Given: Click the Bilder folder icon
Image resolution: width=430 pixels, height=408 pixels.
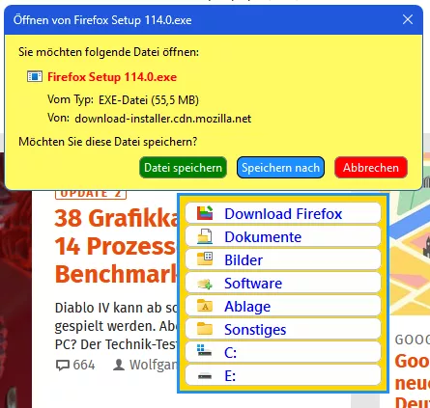Looking at the screenshot, I should [x=205, y=259].
